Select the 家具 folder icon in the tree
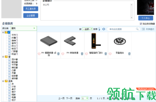Viewport: 156px width, 102px height. tap(6, 81)
